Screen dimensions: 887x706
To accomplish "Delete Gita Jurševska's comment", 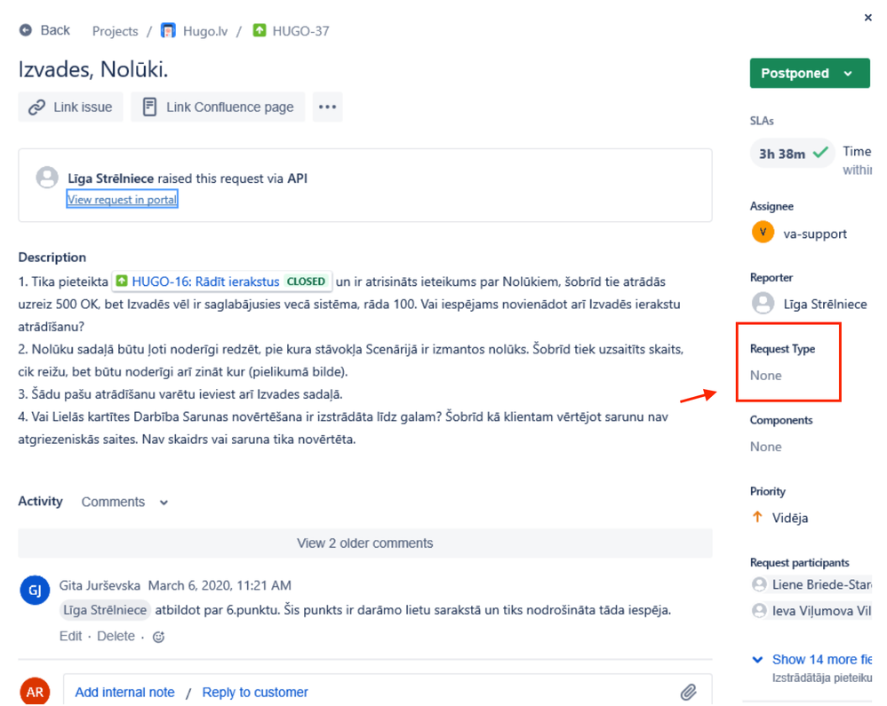I will click(x=116, y=636).
